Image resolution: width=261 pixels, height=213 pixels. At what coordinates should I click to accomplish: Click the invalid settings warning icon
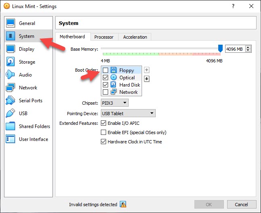click(x=123, y=205)
